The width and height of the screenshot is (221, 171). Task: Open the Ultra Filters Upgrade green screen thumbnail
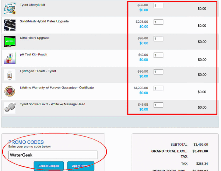(x=10, y=41)
